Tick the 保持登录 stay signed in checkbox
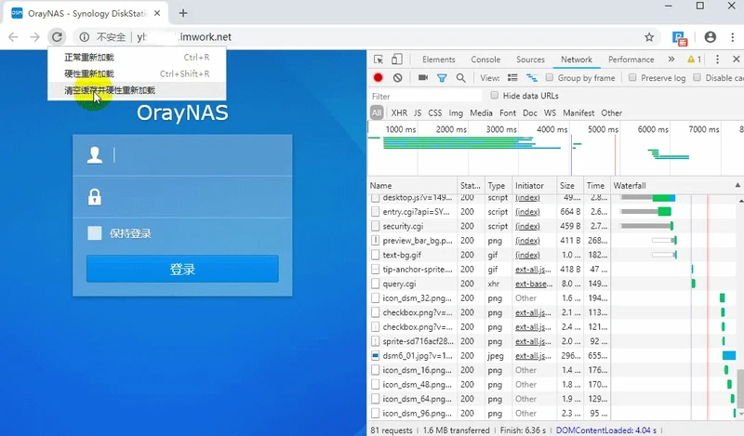The width and height of the screenshot is (744, 436). point(95,233)
